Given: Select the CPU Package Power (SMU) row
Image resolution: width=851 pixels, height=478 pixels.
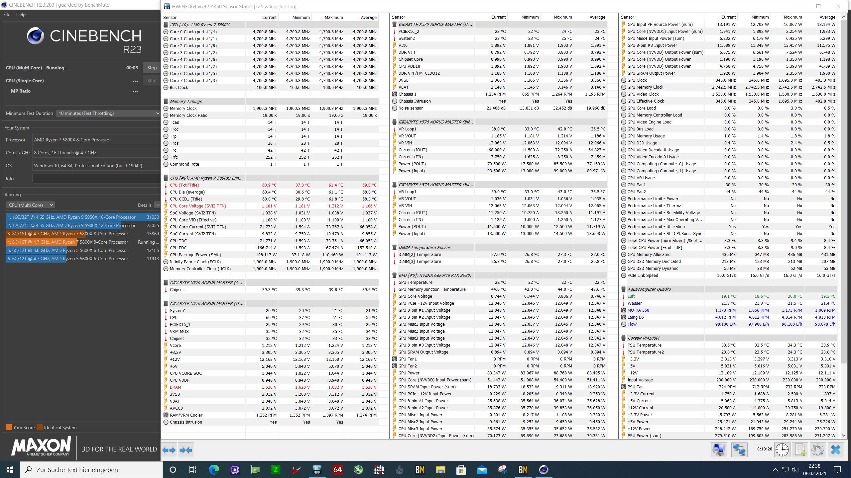Looking at the screenshot, I should (271, 255).
